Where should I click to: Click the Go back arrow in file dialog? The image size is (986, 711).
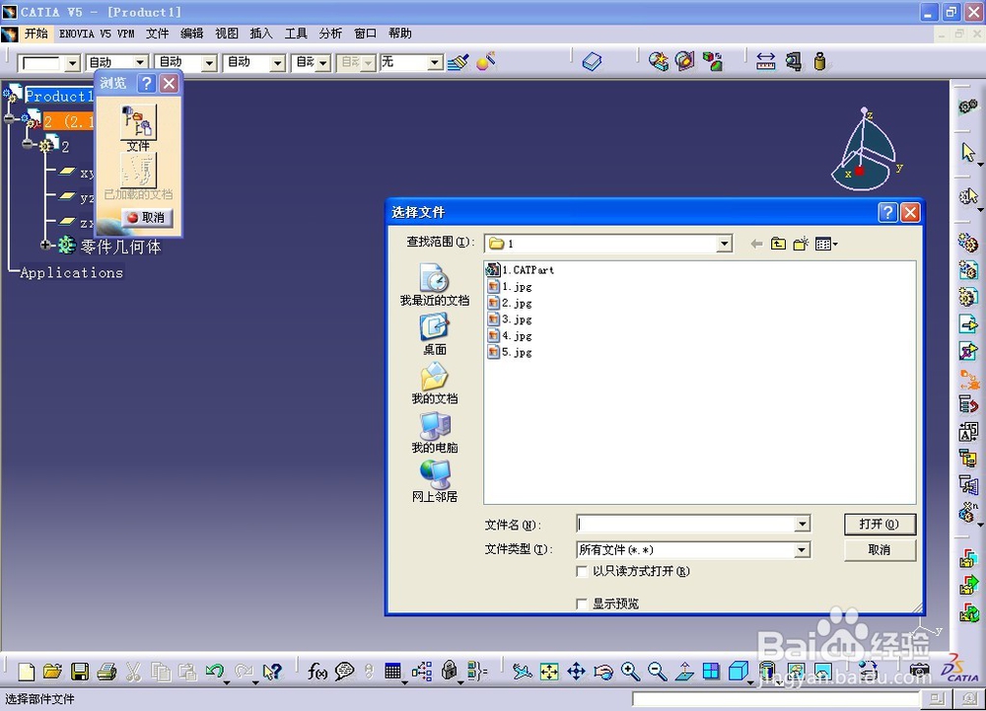click(x=756, y=244)
